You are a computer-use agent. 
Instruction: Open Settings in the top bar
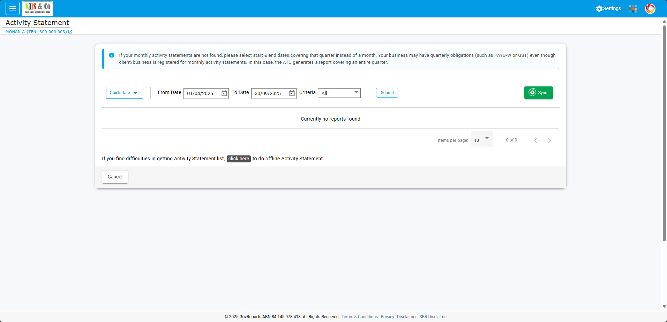click(x=608, y=8)
